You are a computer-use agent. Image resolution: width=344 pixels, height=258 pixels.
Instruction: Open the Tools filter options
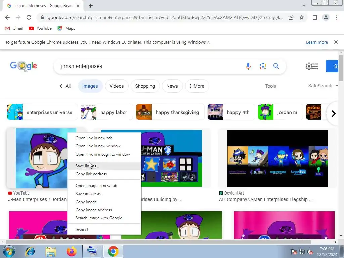(270, 86)
